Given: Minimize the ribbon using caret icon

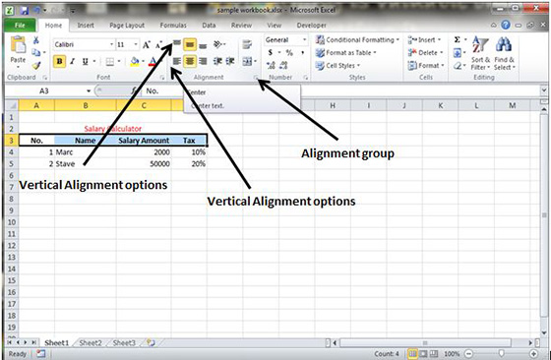Looking at the screenshot, I should 494,26.
